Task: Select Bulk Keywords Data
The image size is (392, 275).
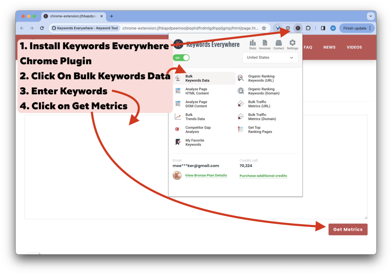Action: (204, 78)
